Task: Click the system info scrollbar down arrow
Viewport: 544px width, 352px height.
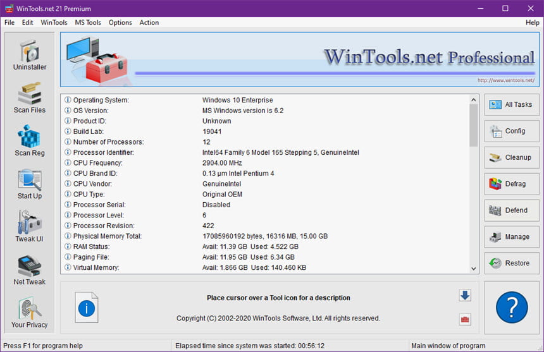Action: 474,269
